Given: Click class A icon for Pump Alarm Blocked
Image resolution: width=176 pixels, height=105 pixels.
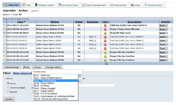Looking at the screenshot, I should click(105, 29).
